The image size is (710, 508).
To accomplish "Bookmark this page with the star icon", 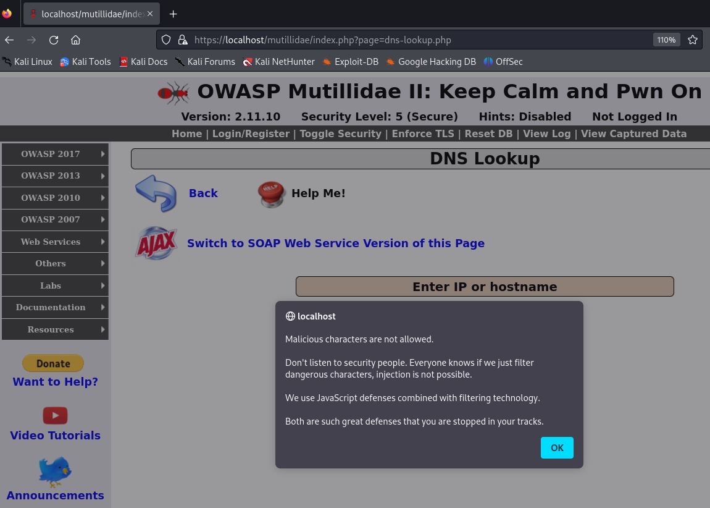I will pyautogui.click(x=693, y=40).
